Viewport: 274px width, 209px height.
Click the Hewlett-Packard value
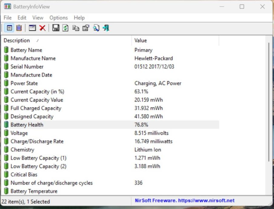point(154,58)
